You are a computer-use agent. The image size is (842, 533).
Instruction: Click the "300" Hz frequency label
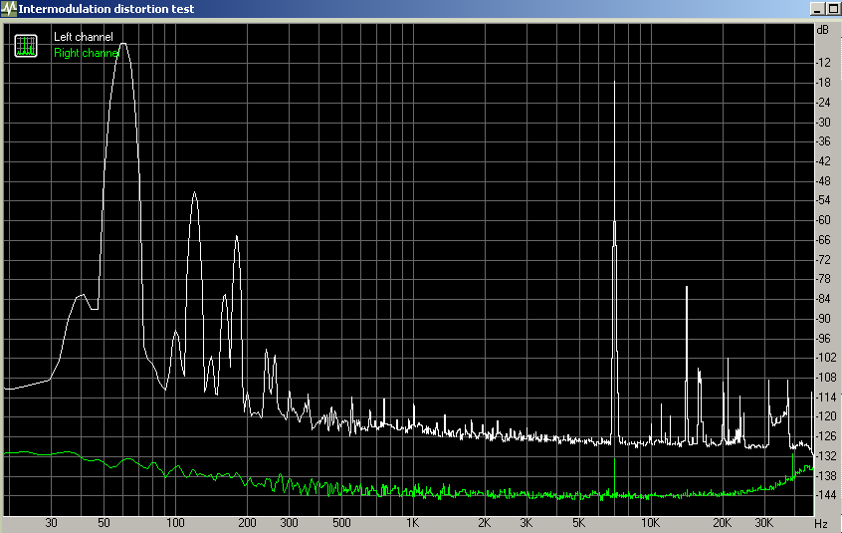[x=289, y=523]
